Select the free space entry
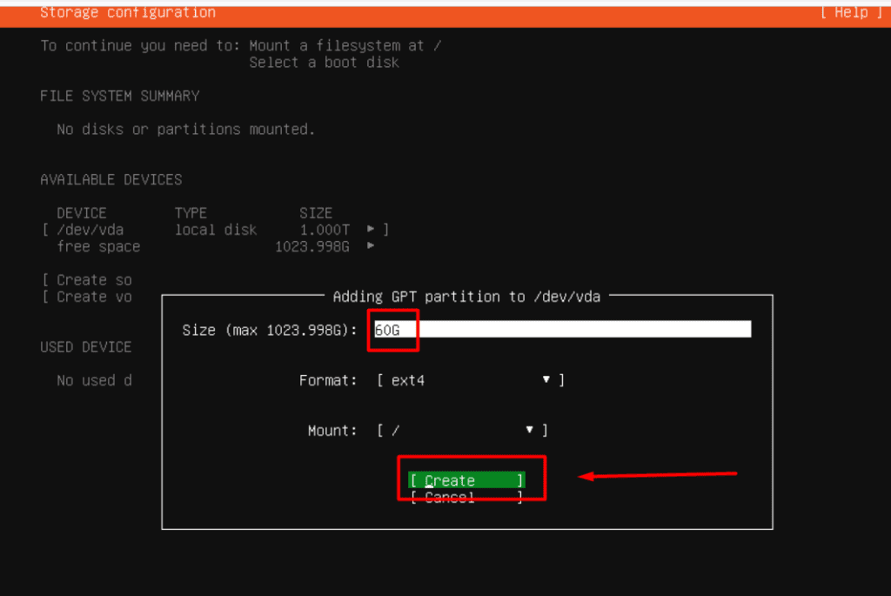The image size is (891, 596). point(98,246)
